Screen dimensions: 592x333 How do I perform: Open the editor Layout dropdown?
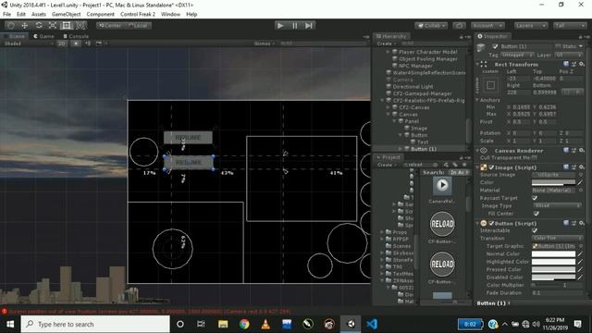(570, 25)
